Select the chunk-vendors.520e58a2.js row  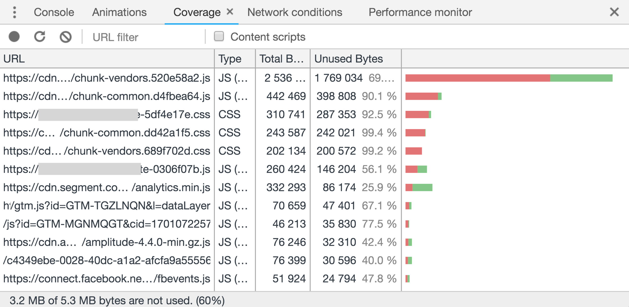click(107, 78)
